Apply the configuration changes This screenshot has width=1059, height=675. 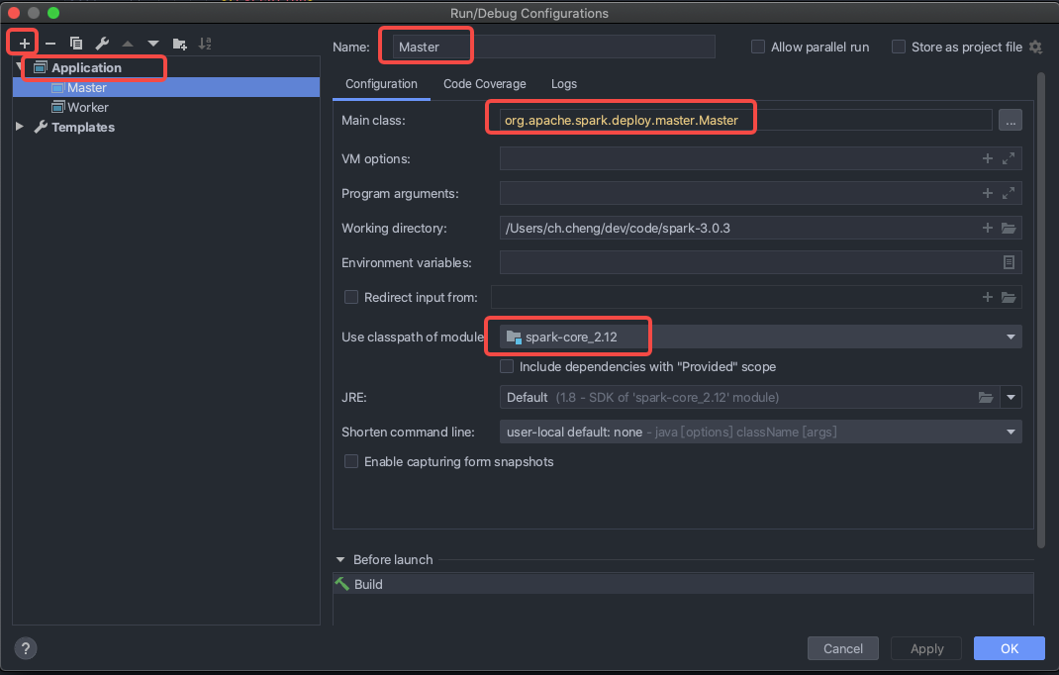[925, 648]
